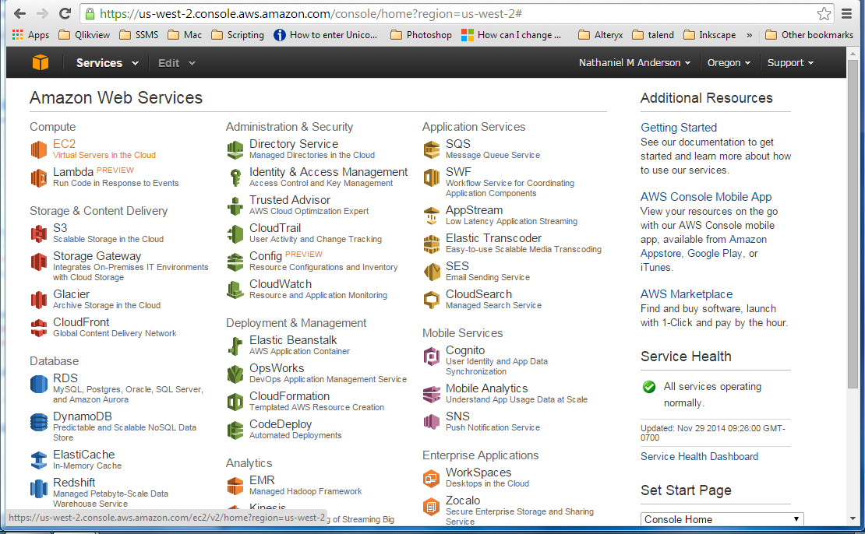Click the CloudSearch icon
The width and height of the screenshot is (865, 534).
pos(432,300)
